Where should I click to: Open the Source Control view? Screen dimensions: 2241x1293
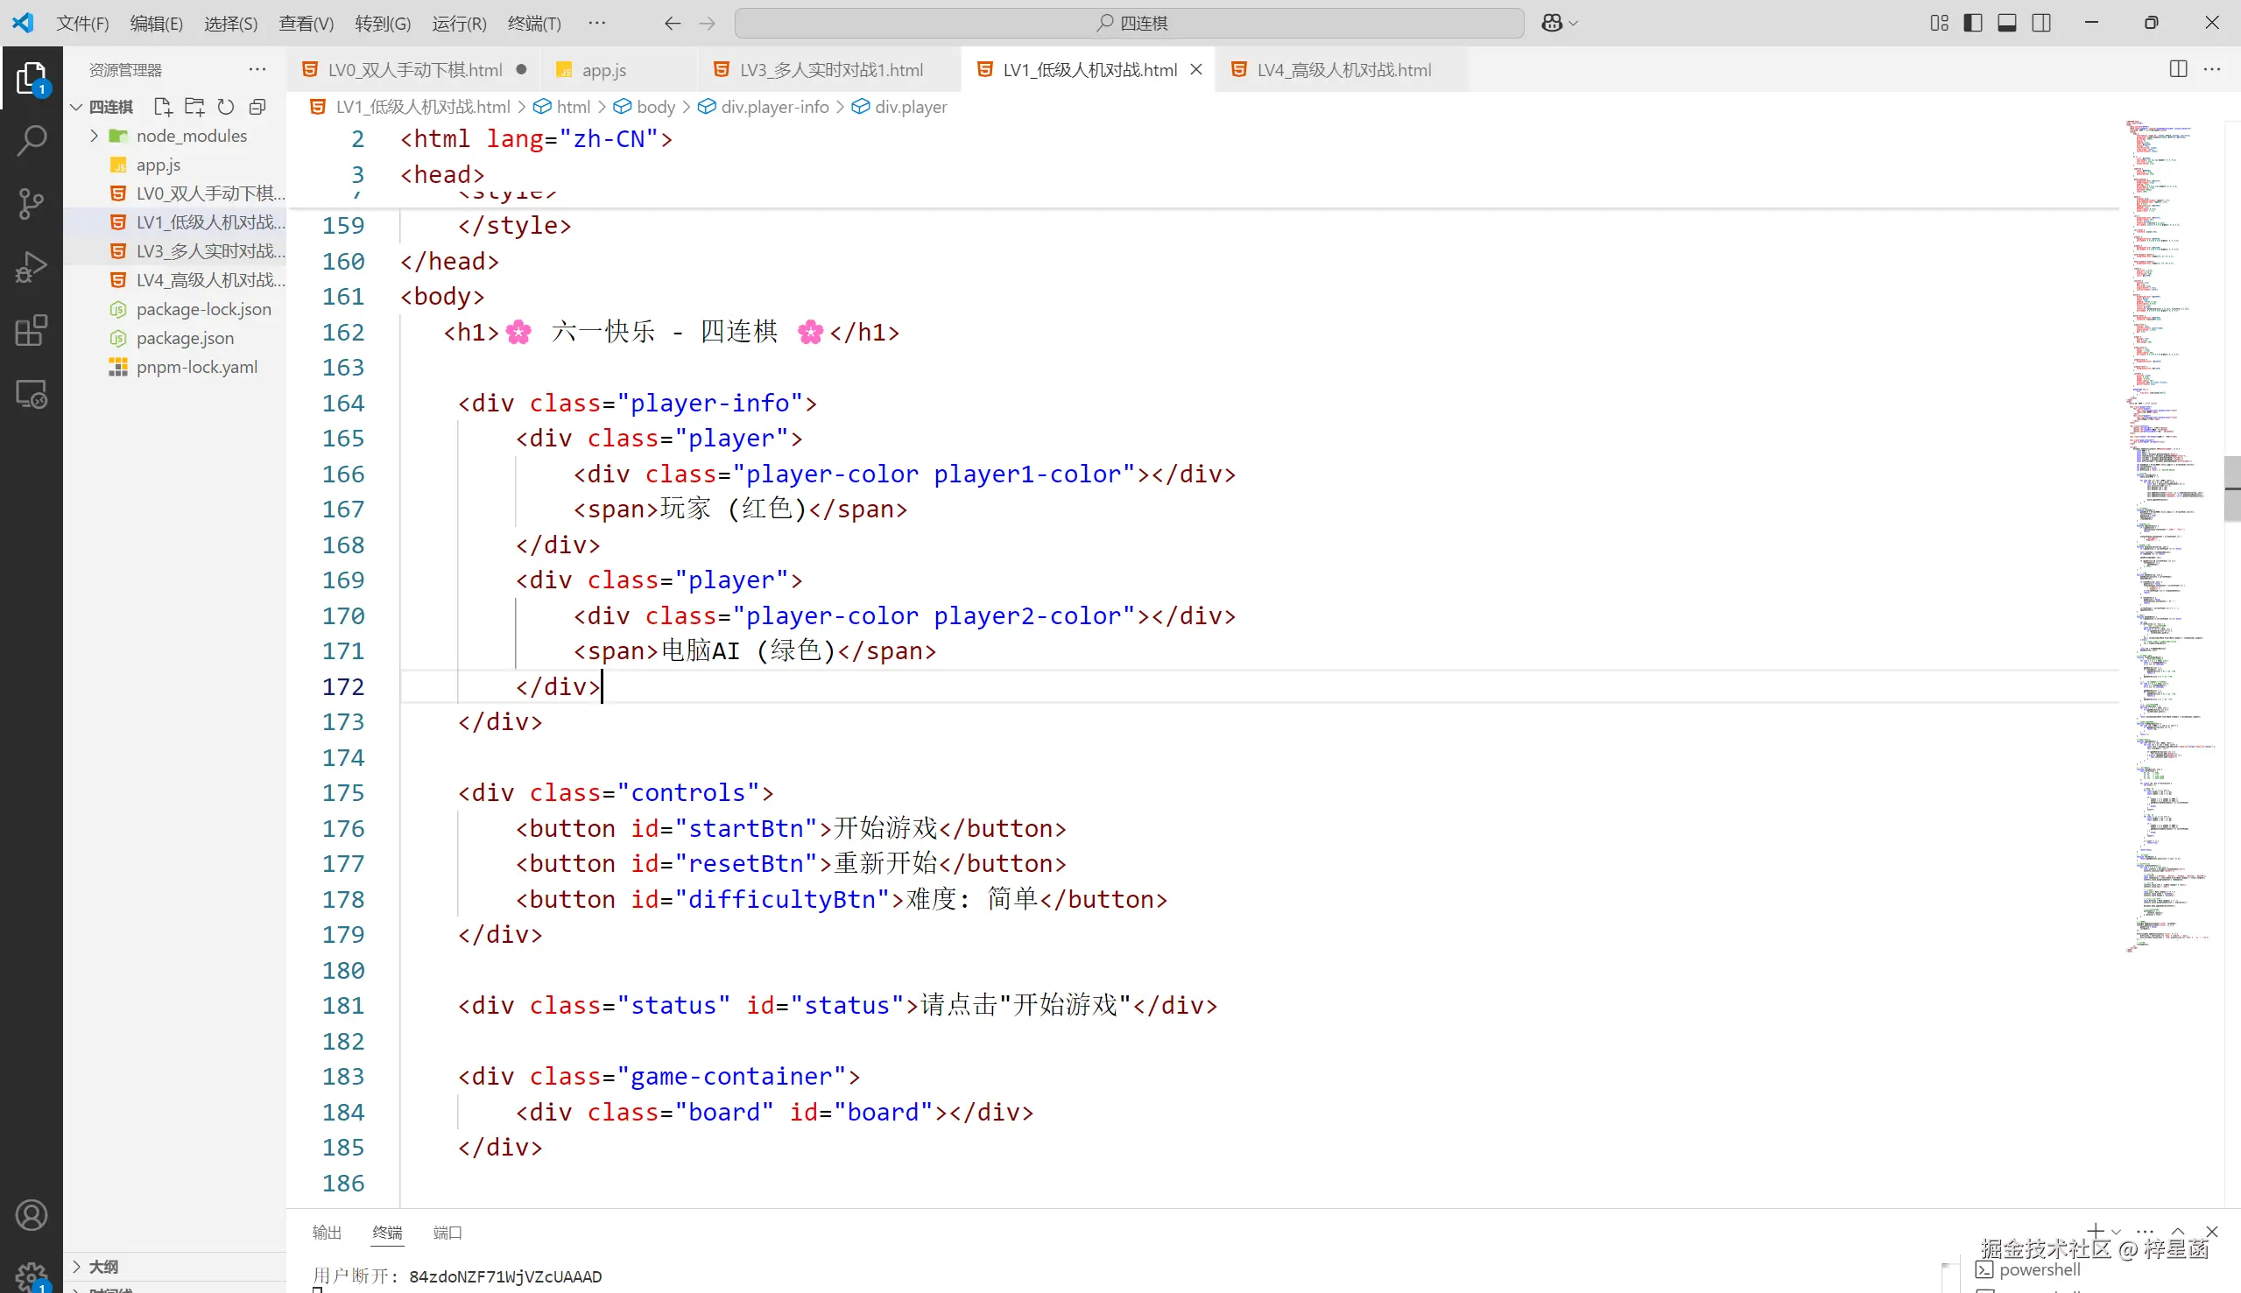click(x=32, y=202)
